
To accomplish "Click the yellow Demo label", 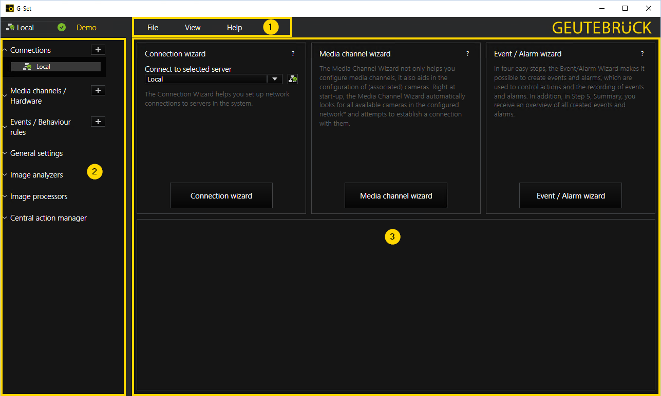I will click(x=86, y=28).
